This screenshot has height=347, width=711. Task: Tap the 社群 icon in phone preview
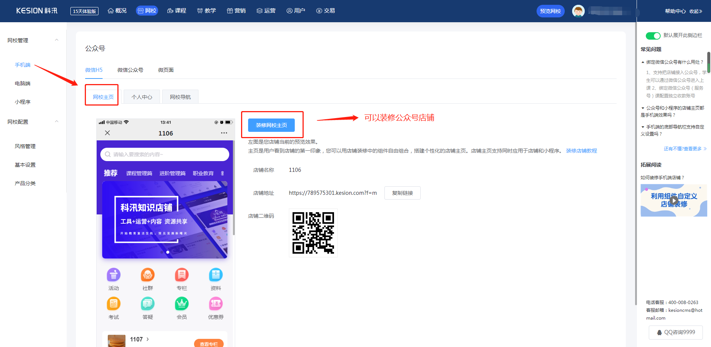click(148, 275)
